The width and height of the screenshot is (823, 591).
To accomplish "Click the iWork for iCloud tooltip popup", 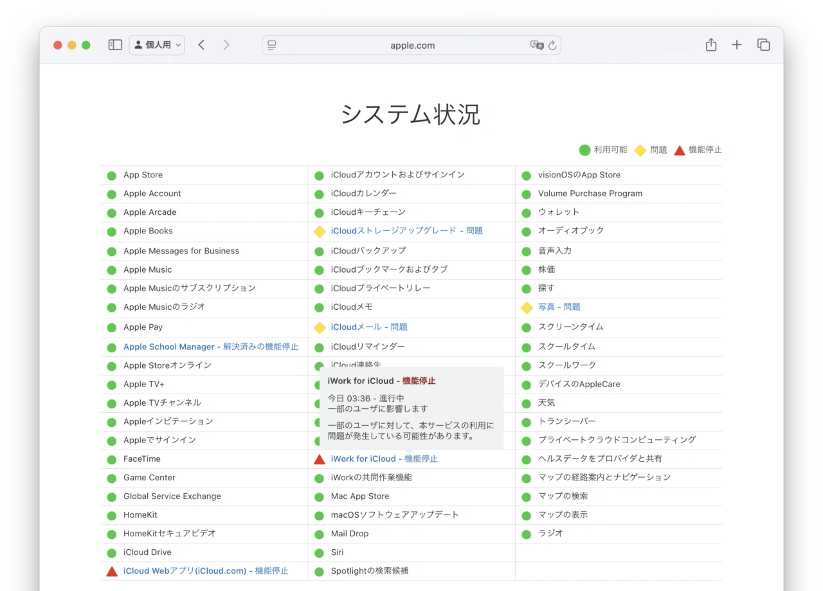I will [x=411, y=408].
